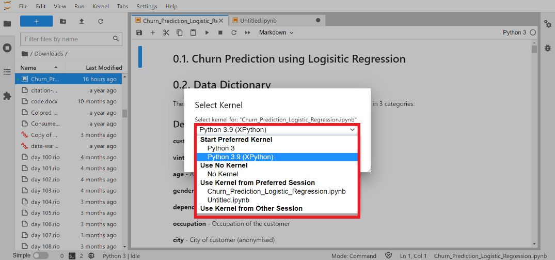Toggle the Simple interface mode switch

click(x=41, y=256)
